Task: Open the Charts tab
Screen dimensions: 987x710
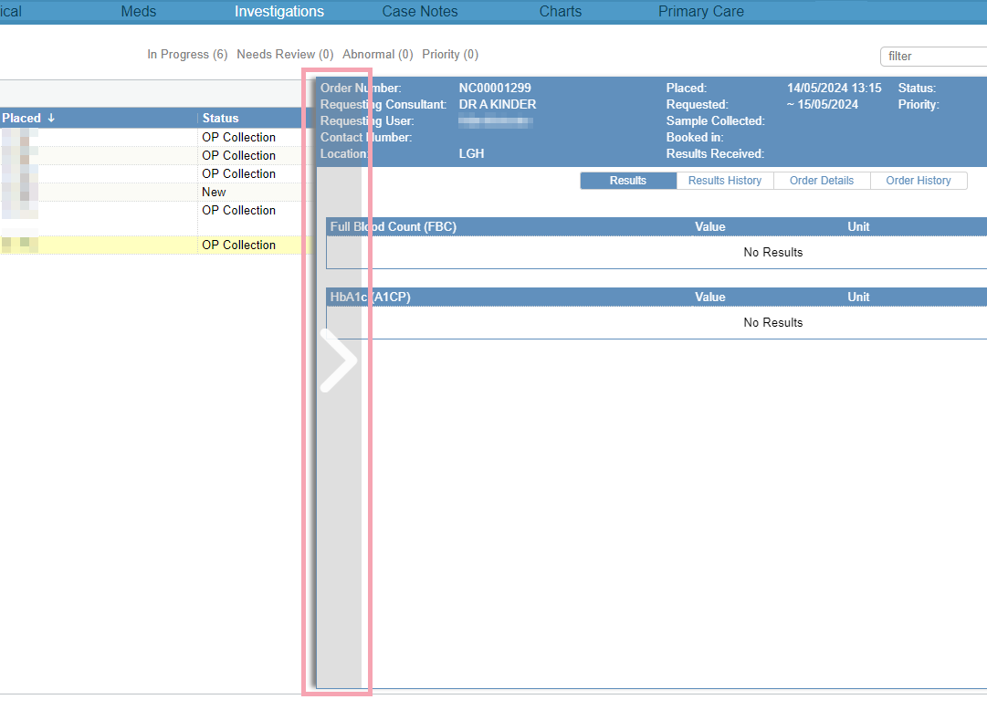Action: tap(561, 12)
